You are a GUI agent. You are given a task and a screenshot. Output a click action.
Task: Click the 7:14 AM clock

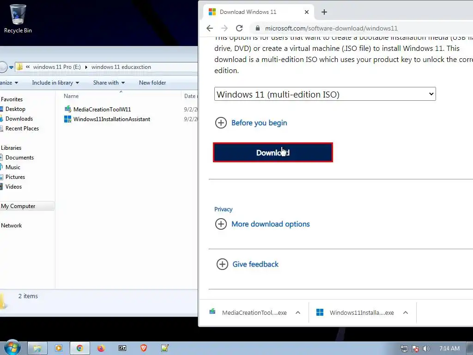[449, 349]
